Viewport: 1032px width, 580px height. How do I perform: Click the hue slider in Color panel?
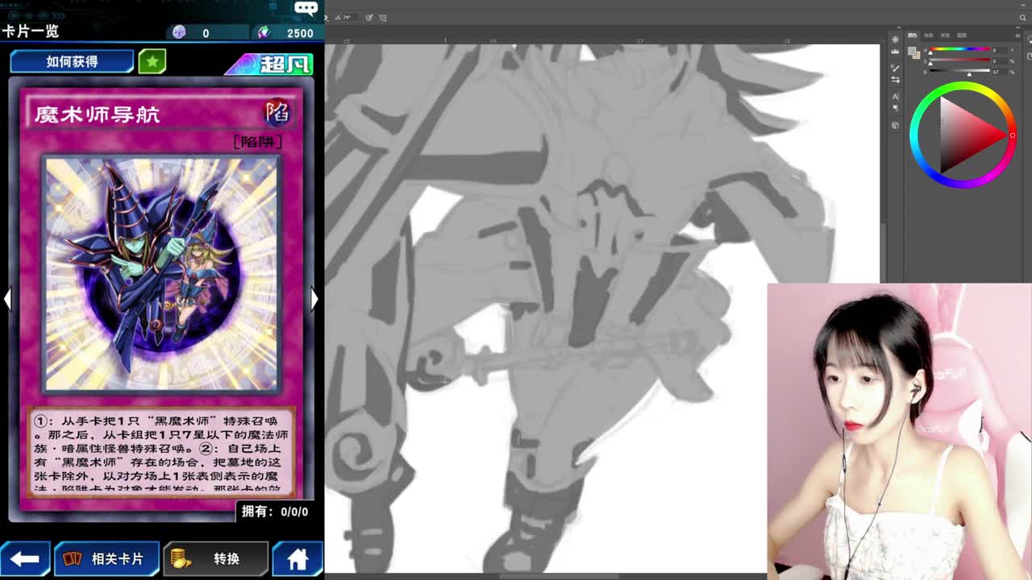(960, 49)
